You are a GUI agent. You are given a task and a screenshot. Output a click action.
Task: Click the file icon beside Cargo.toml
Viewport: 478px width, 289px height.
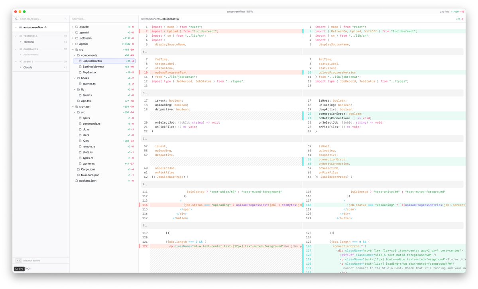[79, 169]
